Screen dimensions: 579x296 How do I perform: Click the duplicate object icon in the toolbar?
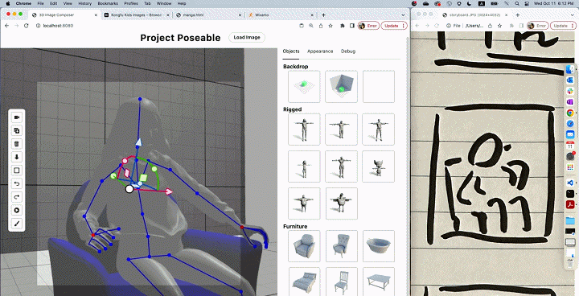click(17, 130)
